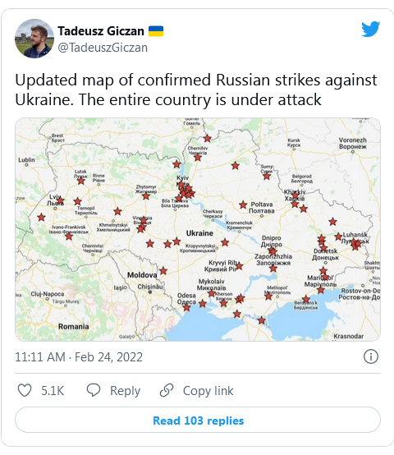Viewport: 394px width, 455px height.
Task: Click the Ukrainian flag emoji
Action: [x=156, y=31]
